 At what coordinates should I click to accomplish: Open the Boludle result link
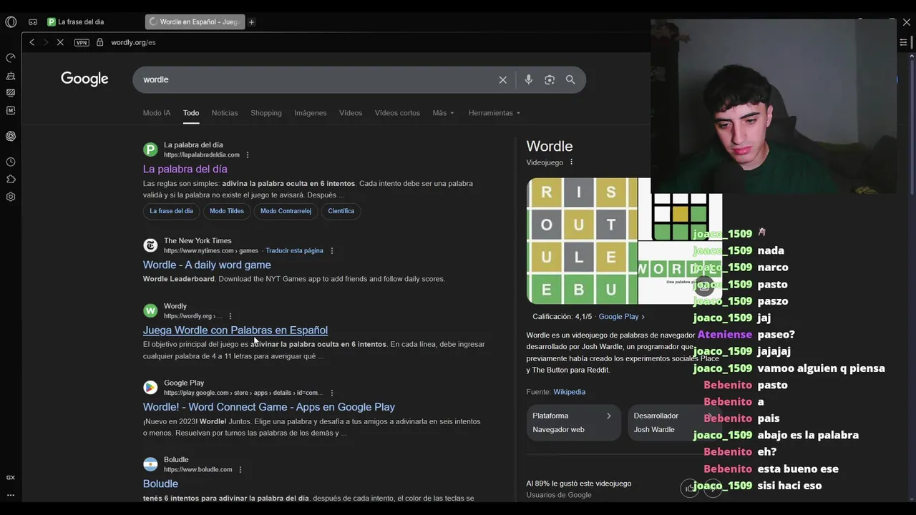click(x=160, y=484)
